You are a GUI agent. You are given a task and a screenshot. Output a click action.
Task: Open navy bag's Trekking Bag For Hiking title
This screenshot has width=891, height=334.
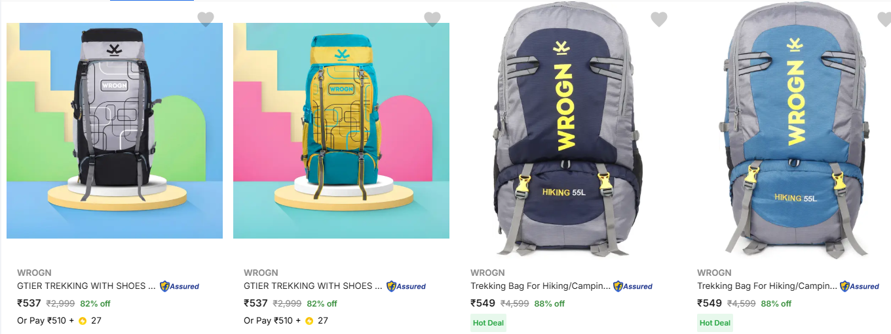coord(540,286)
